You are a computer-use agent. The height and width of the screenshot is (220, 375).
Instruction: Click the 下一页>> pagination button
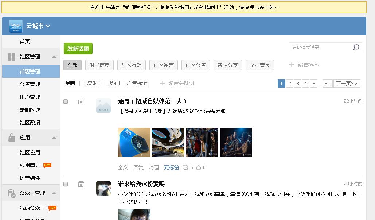tap(347, 83)
